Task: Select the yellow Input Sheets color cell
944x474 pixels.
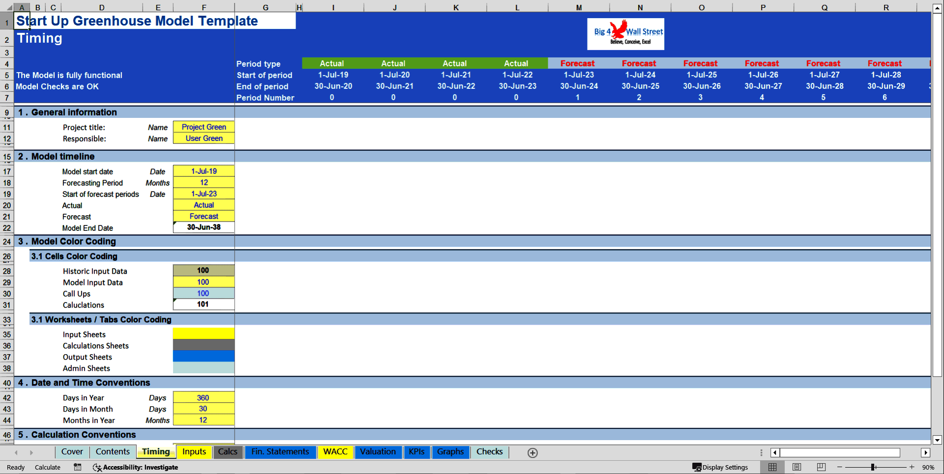Action: 204,334
